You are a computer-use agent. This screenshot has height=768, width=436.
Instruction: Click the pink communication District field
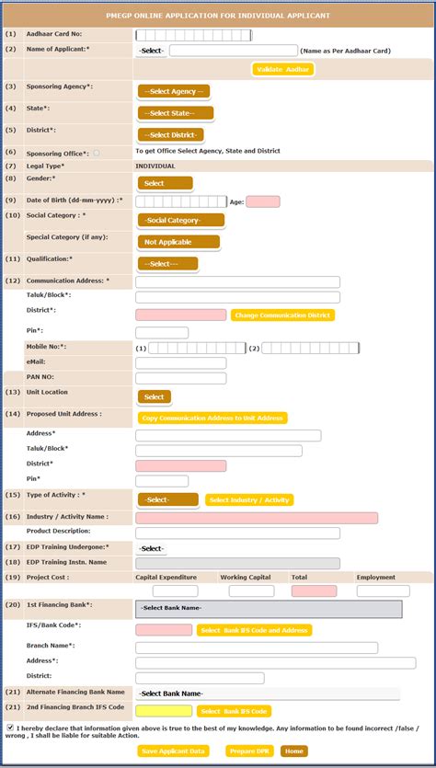click(181, 315)
